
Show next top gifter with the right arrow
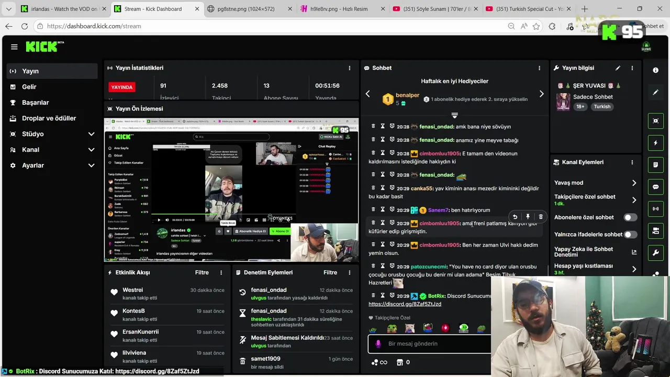pyautogui.click(x=541, y=94)
